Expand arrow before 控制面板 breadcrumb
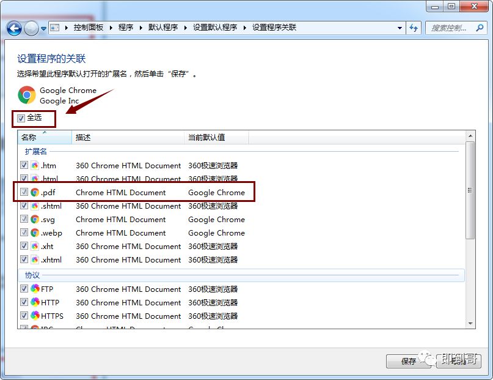 (67, 28)
